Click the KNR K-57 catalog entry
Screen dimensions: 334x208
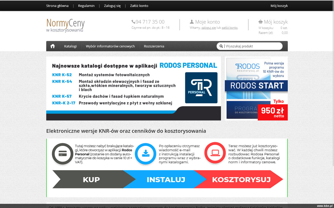[x=62, y=96]
